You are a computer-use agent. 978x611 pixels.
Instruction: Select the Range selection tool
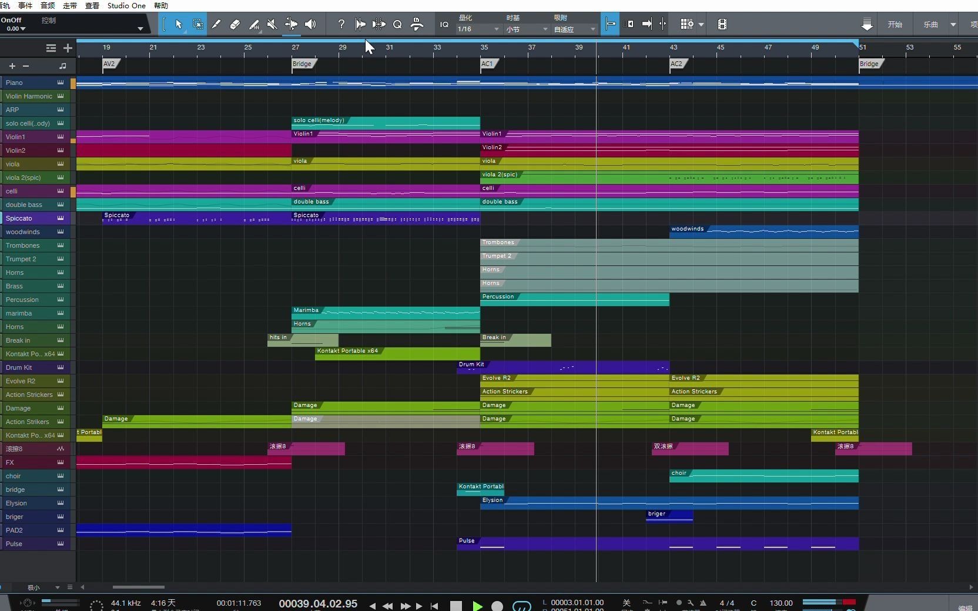(198, 24)
